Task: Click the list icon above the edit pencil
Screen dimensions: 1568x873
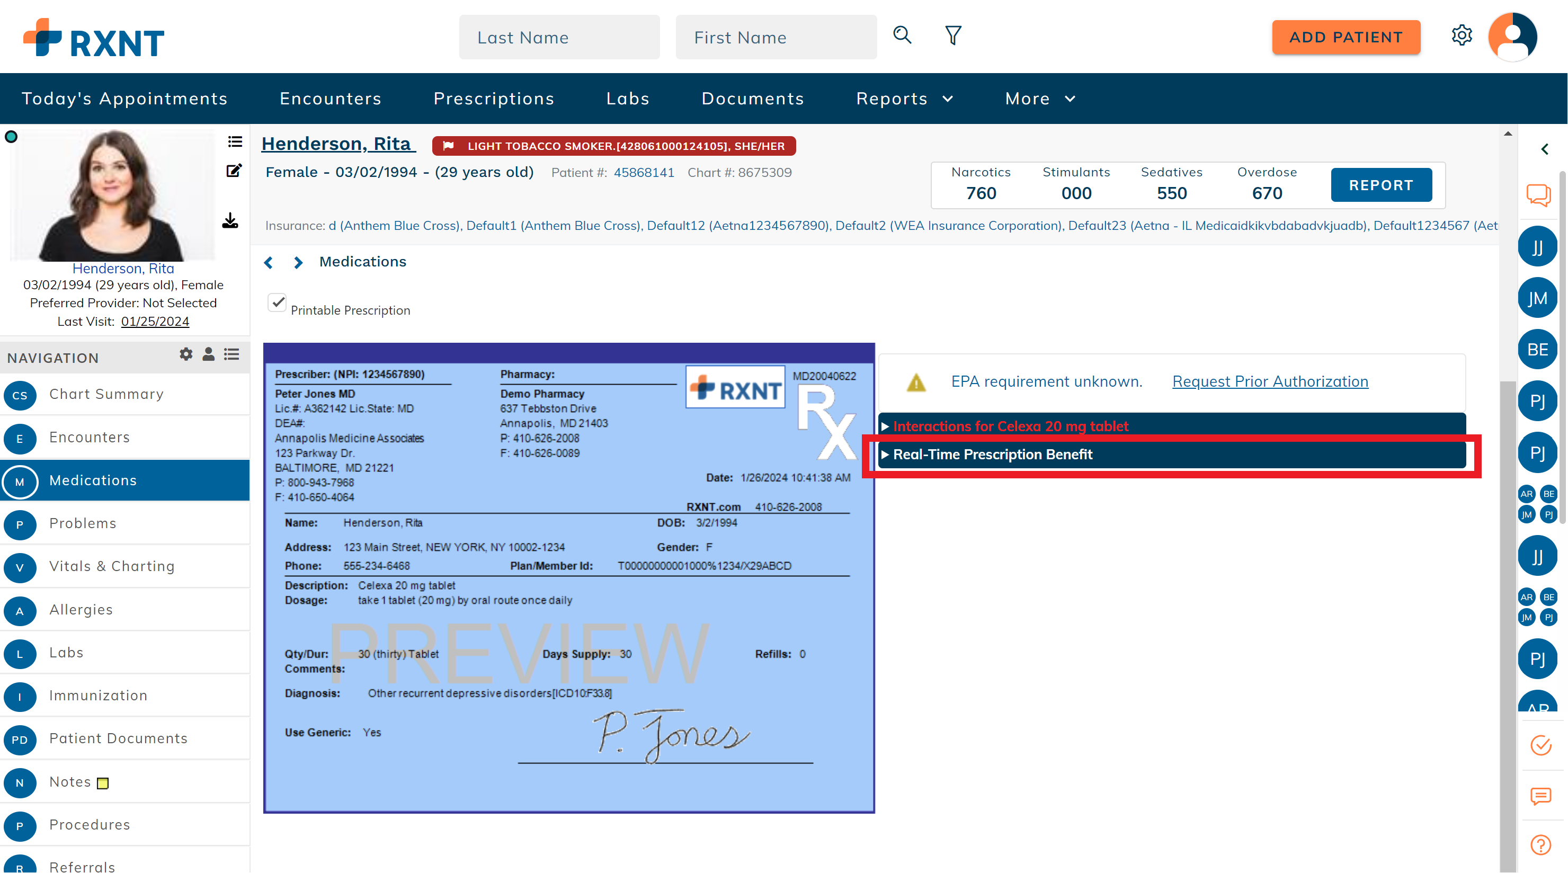Action: 235,141
